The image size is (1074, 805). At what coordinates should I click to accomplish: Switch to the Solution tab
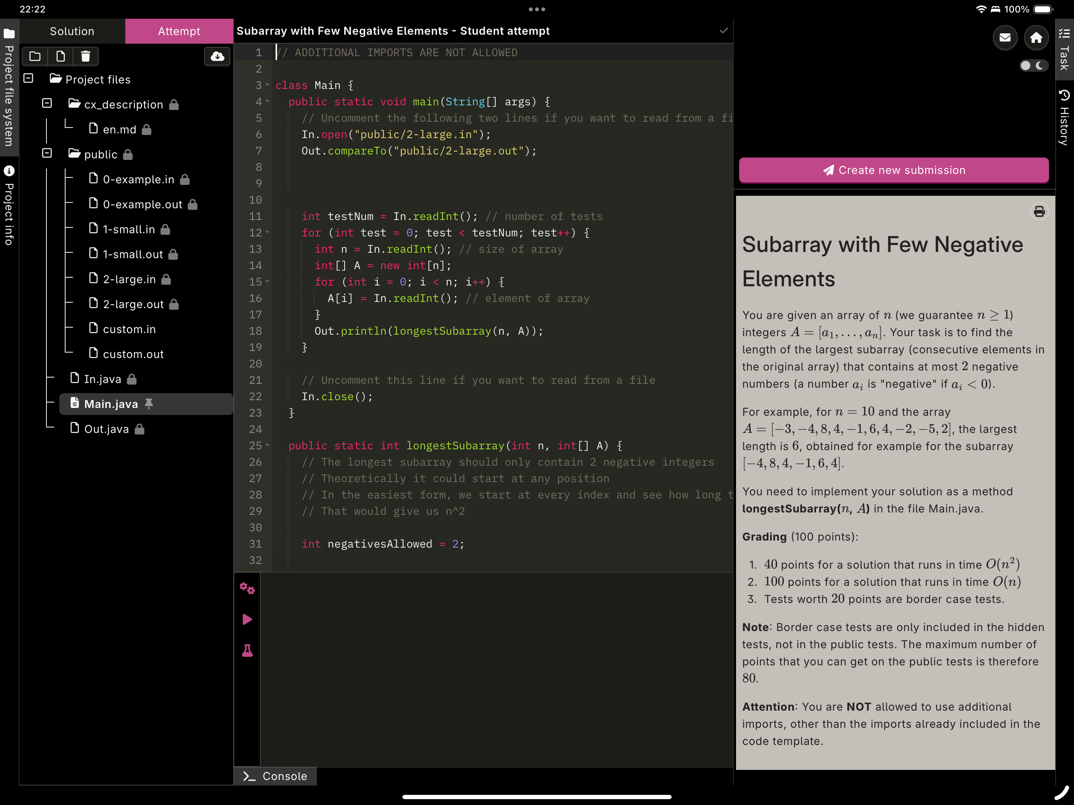[72, 31]
